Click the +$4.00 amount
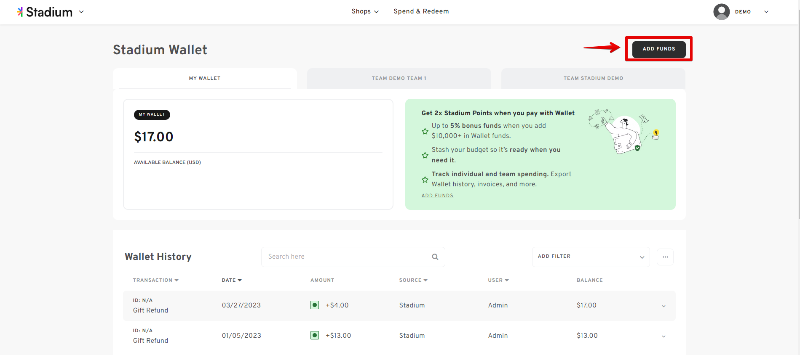The image size is (800, 355). [337, 305]
